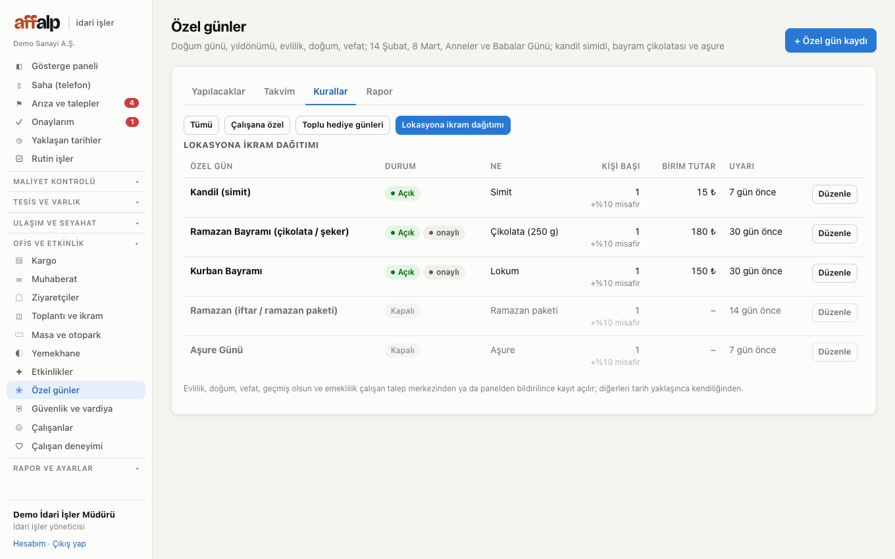
Task: Expand the RAPOR VE AYARLAR section
Action: (x=76, y=468)
